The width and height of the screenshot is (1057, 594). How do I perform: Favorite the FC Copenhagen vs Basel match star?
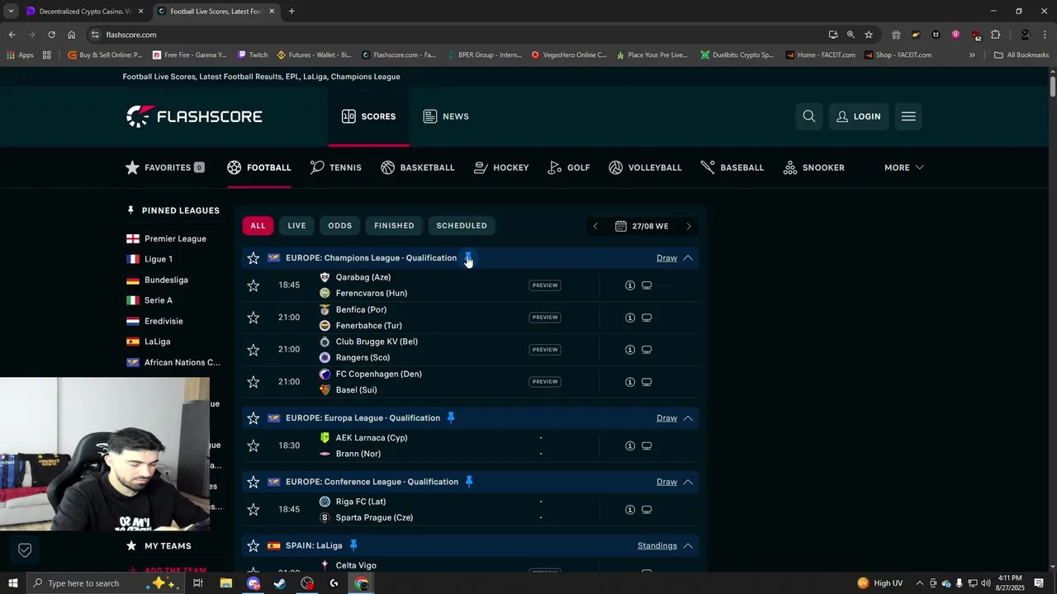pyautogui.click(x=254, y=382)
